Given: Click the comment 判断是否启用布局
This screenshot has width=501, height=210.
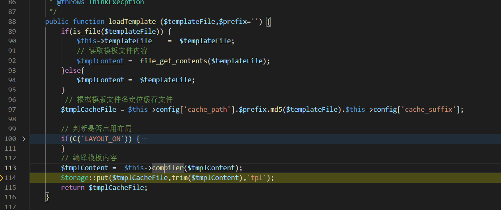Looking at the screenshot, I should 97,129.
